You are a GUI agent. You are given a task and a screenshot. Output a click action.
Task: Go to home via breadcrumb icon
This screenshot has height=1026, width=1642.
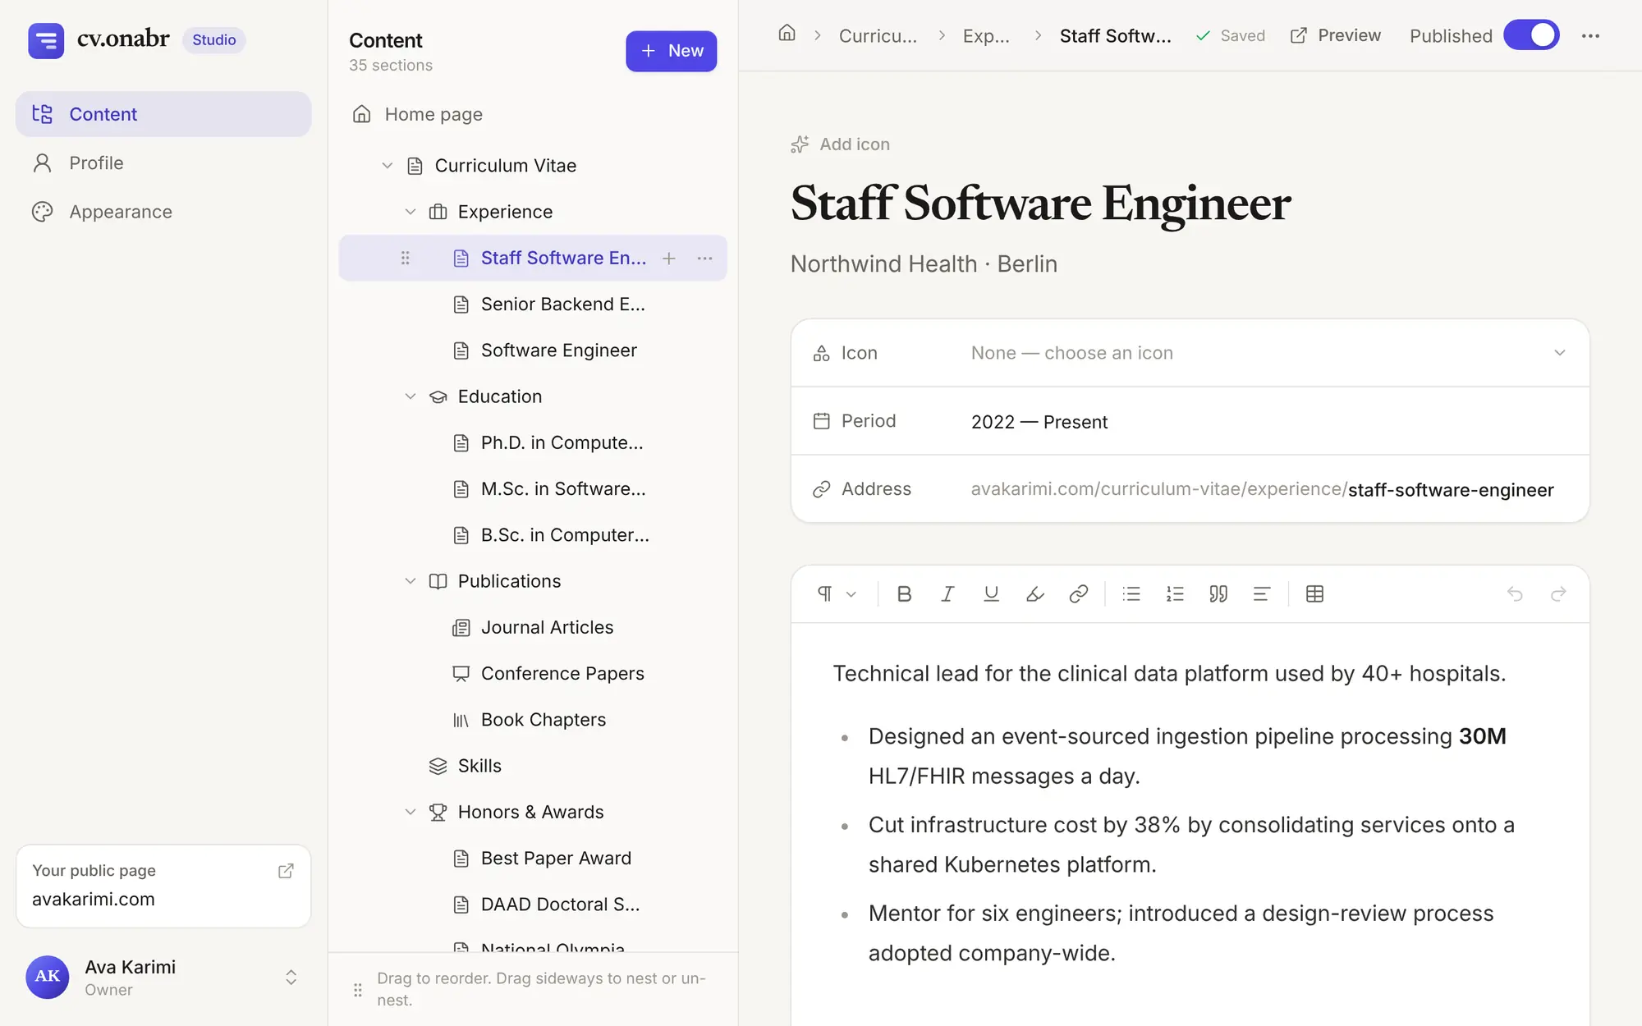click(787, 34)
